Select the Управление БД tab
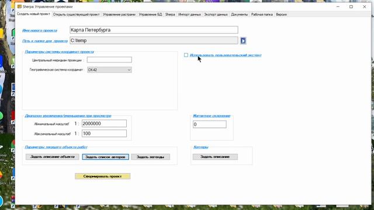The width and height of the screenshot is (374, 210). (150, 14)
